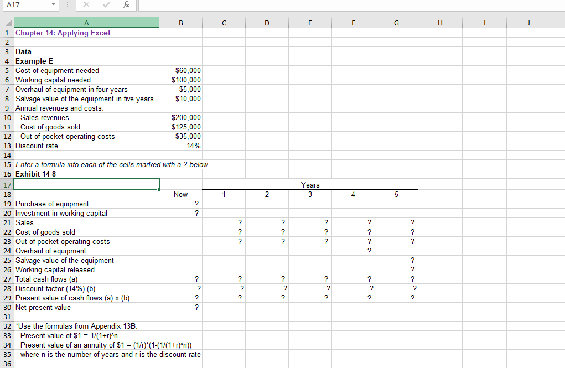This screenshot has height=368, width=565.
Task: Select row 13 header
Action: pyautogui.click(x=7, y=146)
